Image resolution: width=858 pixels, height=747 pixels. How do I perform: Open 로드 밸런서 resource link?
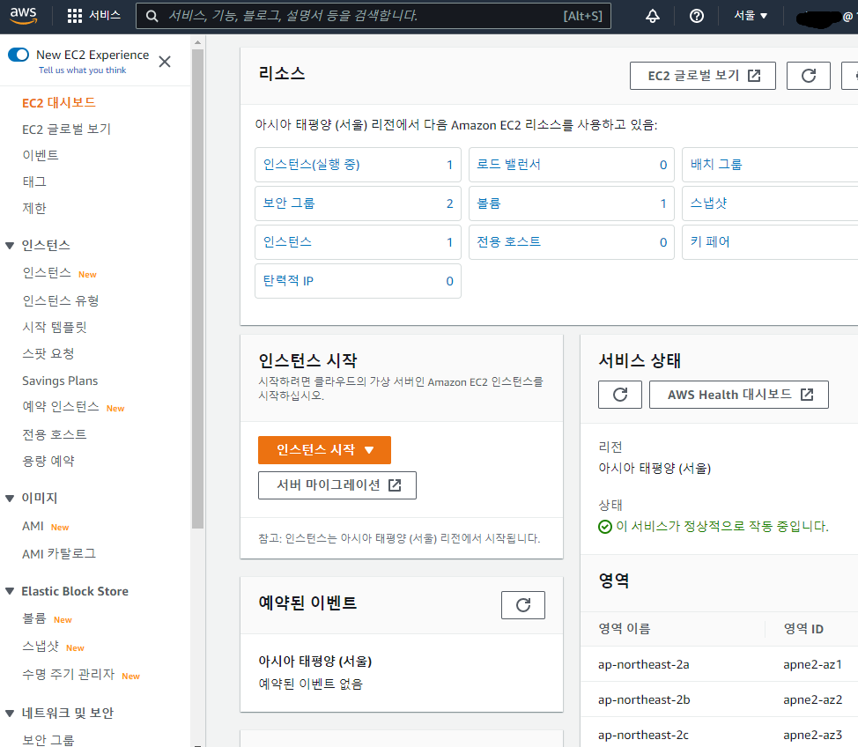(x=508, y=164)
